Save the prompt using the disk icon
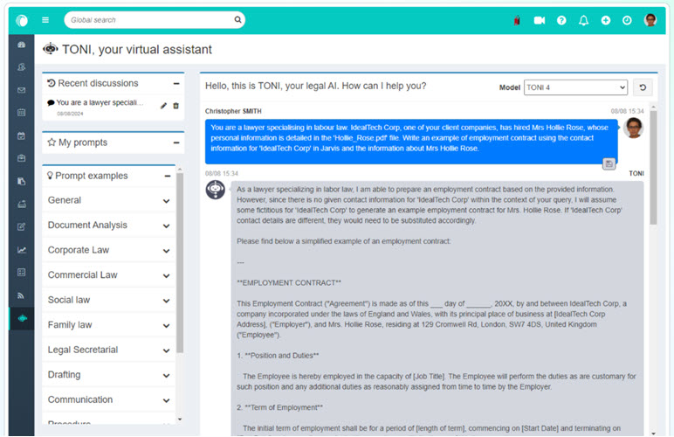This screenshot has height=437, width=674. click(x=609, y=163)
